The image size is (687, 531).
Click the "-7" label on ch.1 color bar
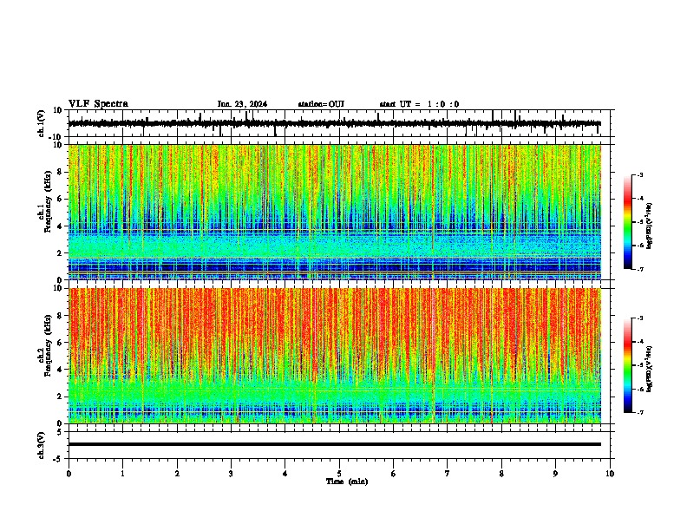640,269
